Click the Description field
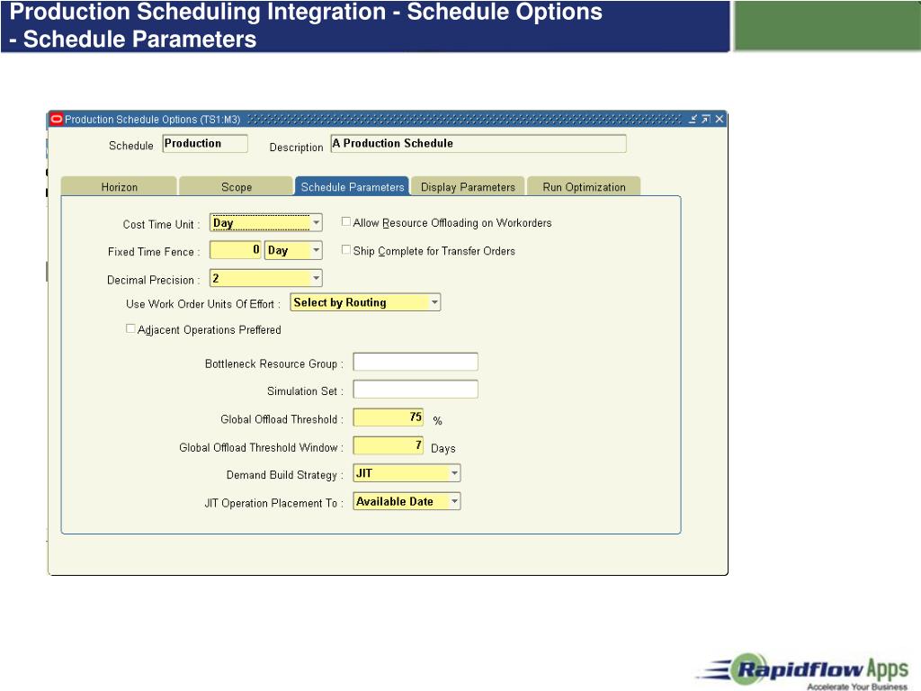This screenshot has width=921, height=691. pos(478,143)
